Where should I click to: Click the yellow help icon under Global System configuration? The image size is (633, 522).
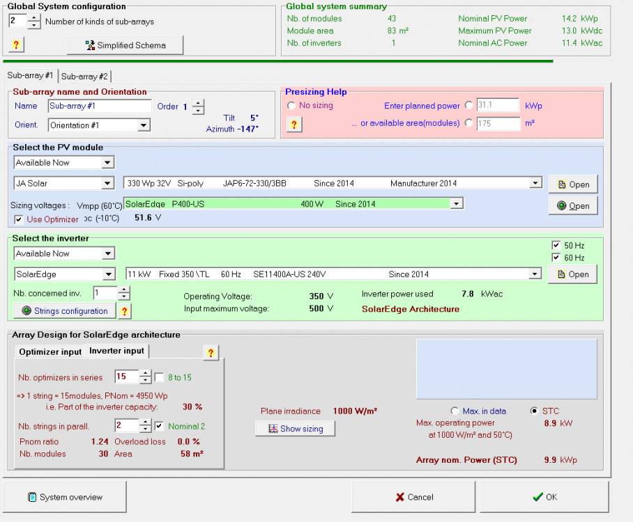click(x=17, y=45)
